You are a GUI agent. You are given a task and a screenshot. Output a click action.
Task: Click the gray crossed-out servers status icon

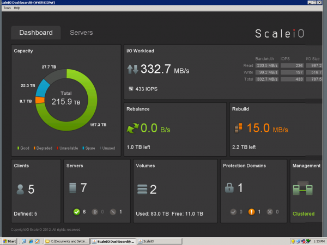[x=113, y=212]
